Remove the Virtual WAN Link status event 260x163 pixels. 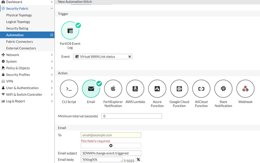(130, 57)
